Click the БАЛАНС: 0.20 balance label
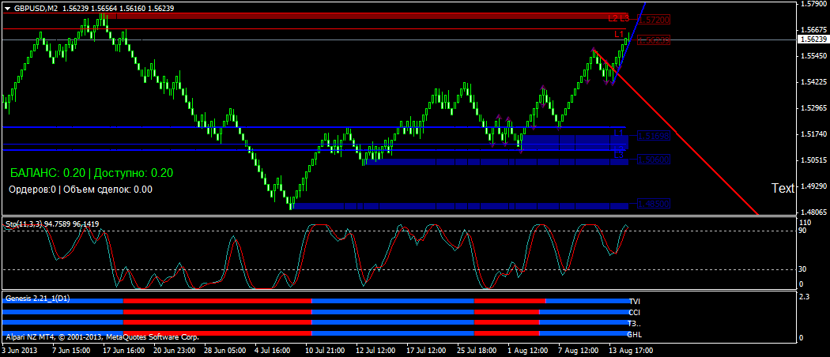Viewport: 830px width, 357px height. (48, 172)
